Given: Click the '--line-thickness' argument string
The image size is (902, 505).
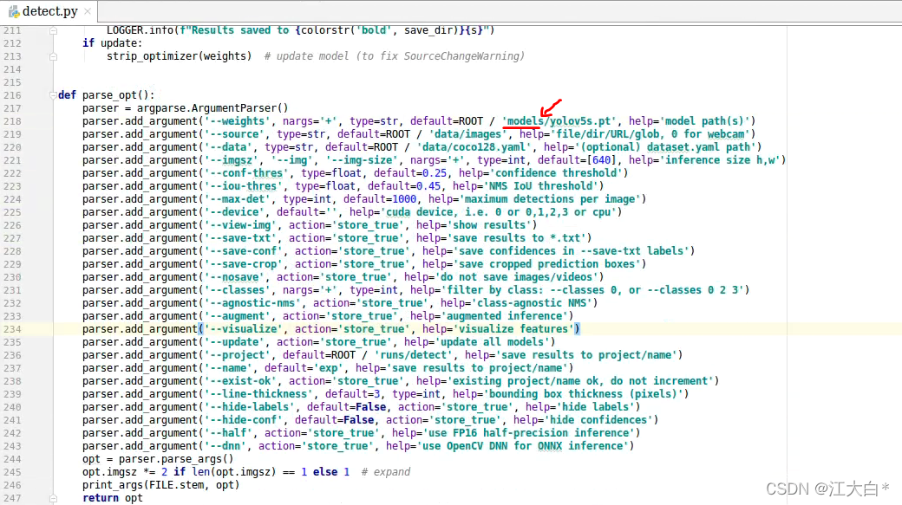Looking at the screenshot, I should (x=258, y=394).
